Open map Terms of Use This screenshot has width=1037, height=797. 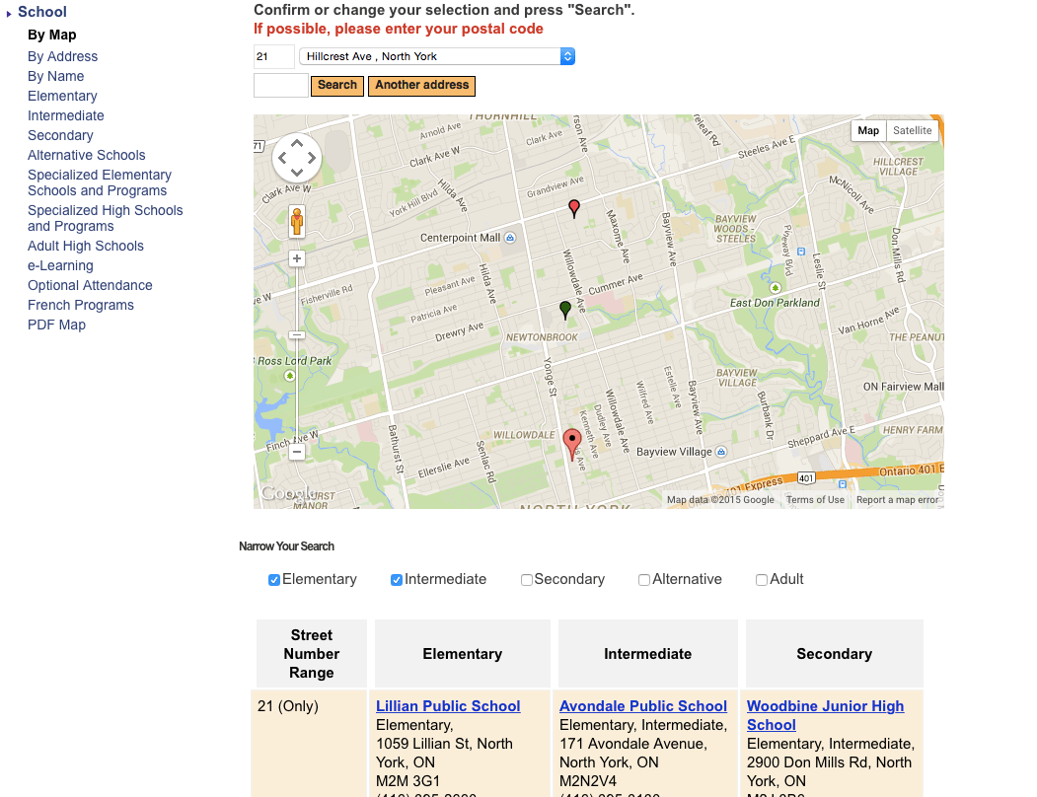[x=815, y=500]
